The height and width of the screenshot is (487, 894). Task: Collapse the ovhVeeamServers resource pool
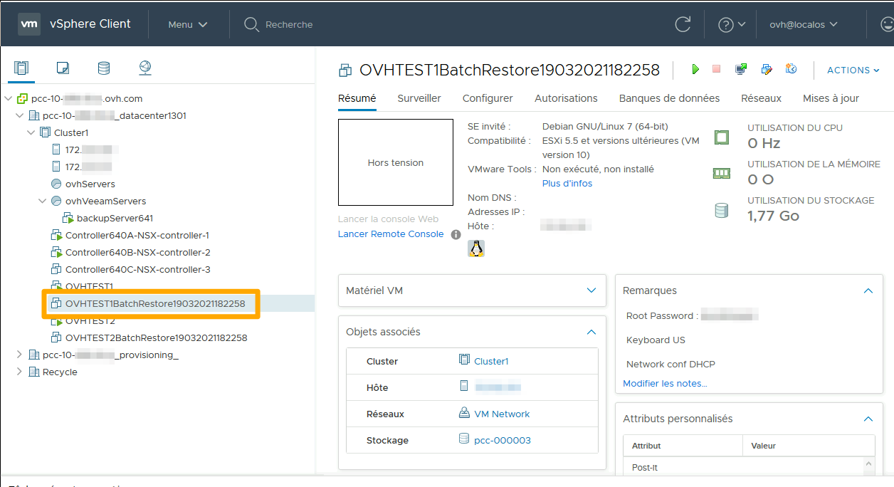[x=42, y=201]
